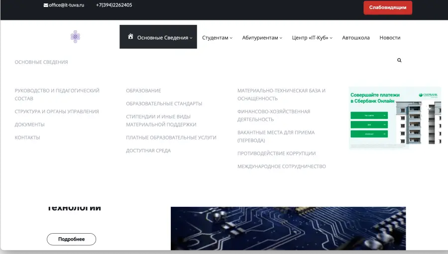Go to Противодействие коррупции page
Screen dimensions: 448x254
tap(276, 153)
